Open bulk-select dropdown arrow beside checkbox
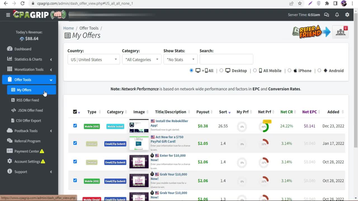The height and width of the screenshot is (201, 358). pos(79,113)
